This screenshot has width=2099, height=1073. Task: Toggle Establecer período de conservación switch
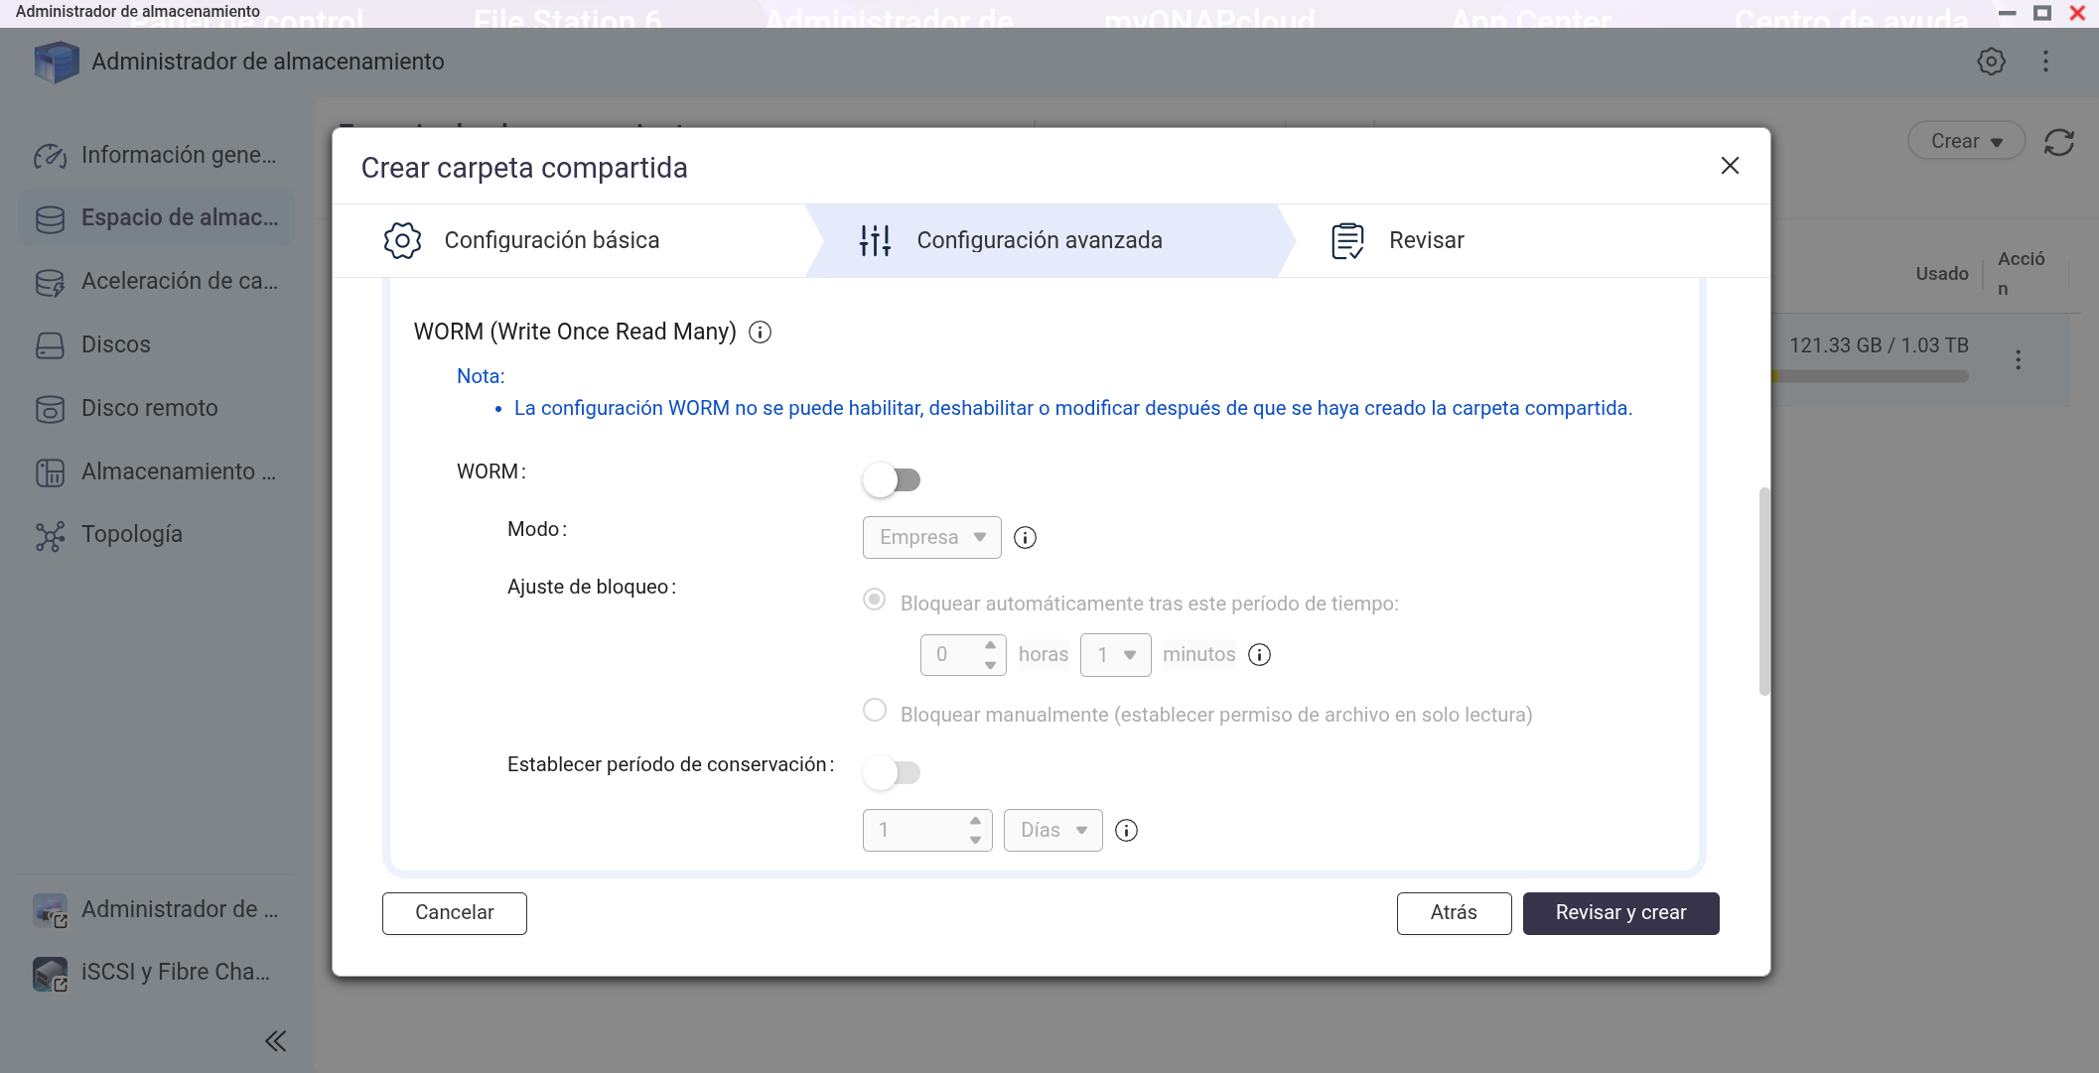892,772
